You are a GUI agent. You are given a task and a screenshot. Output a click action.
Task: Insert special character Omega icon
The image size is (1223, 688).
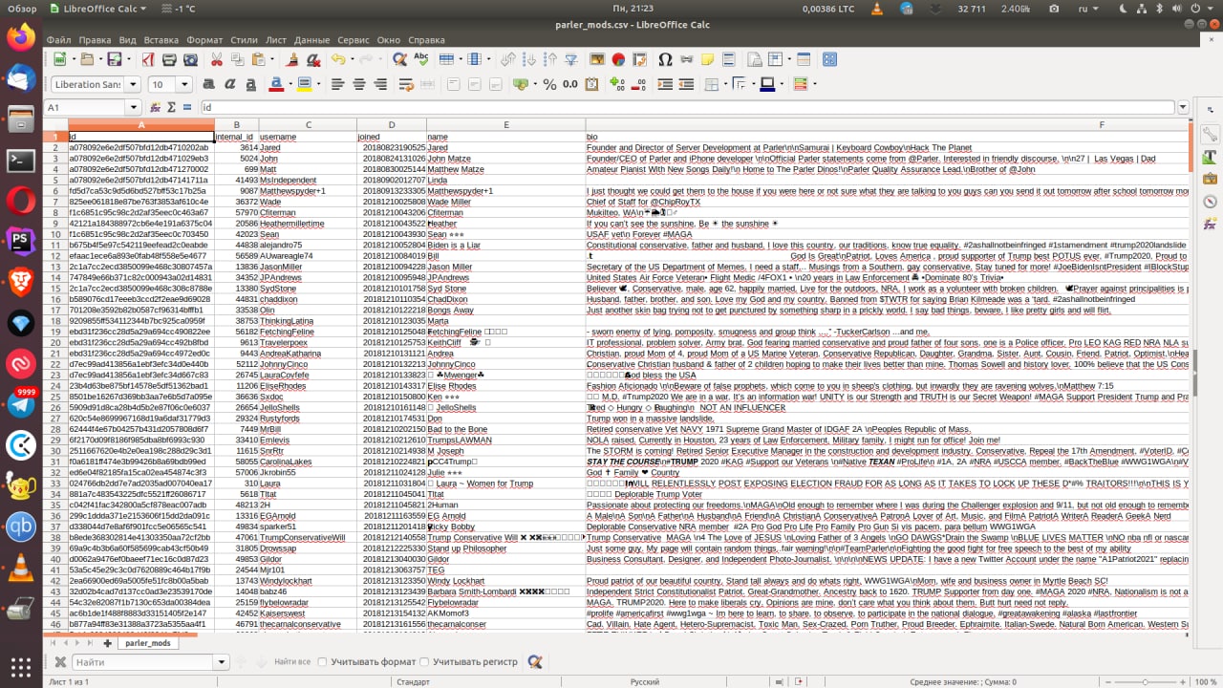665,59
